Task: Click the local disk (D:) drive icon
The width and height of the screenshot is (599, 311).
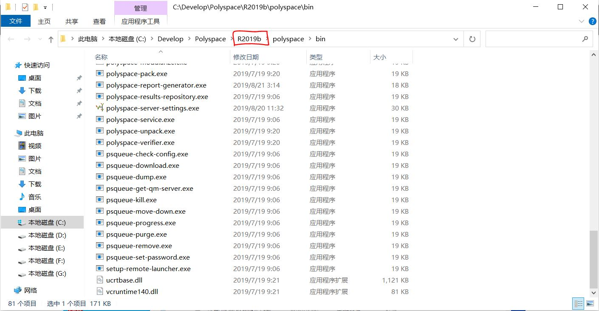Action: 22,235
